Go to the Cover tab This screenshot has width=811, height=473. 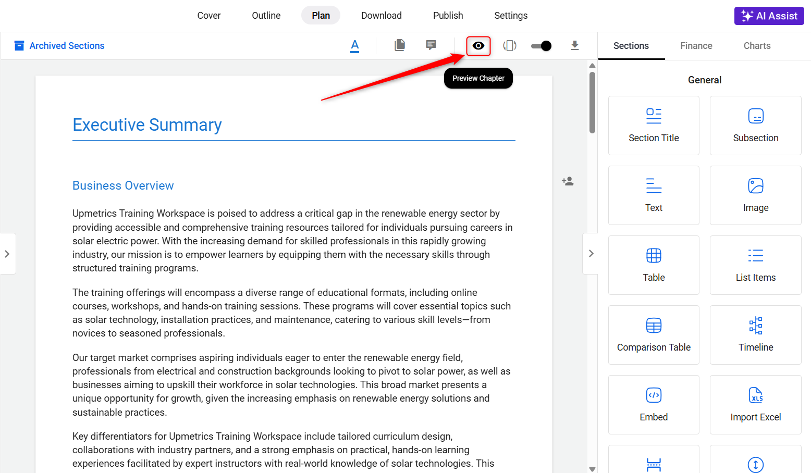coord(209,16)
